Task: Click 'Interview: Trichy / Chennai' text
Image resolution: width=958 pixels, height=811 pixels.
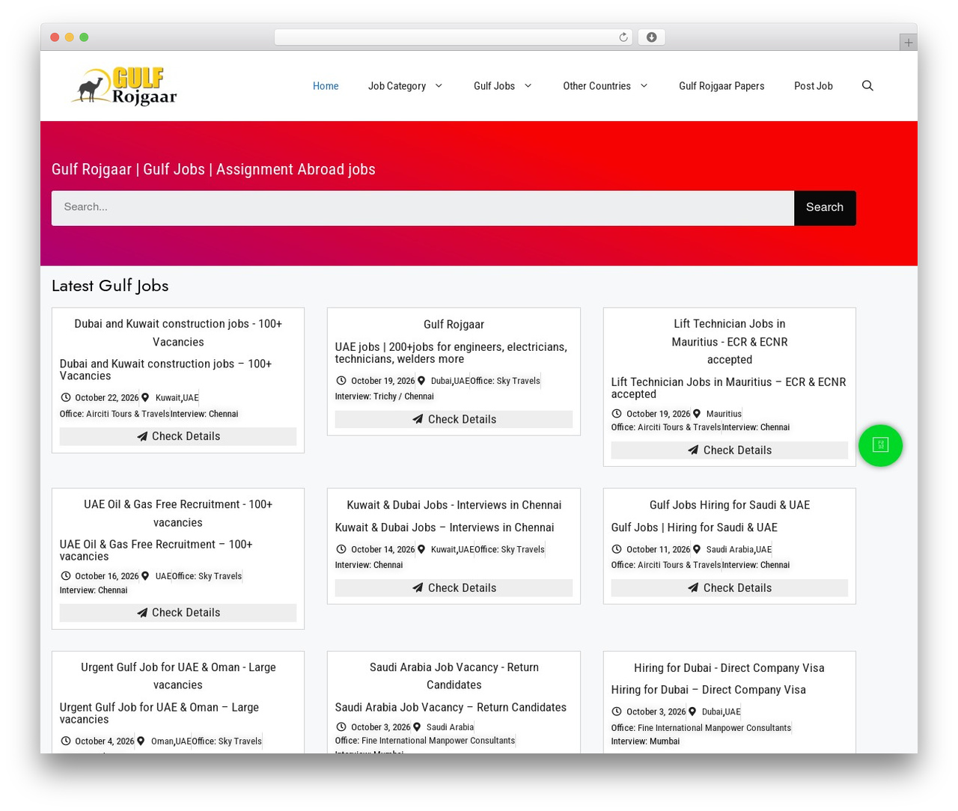Action: [x=384, y=397]
